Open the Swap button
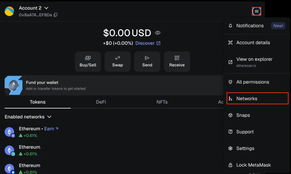The height and width of the screenshot is (174, 291). click(117, 61)
